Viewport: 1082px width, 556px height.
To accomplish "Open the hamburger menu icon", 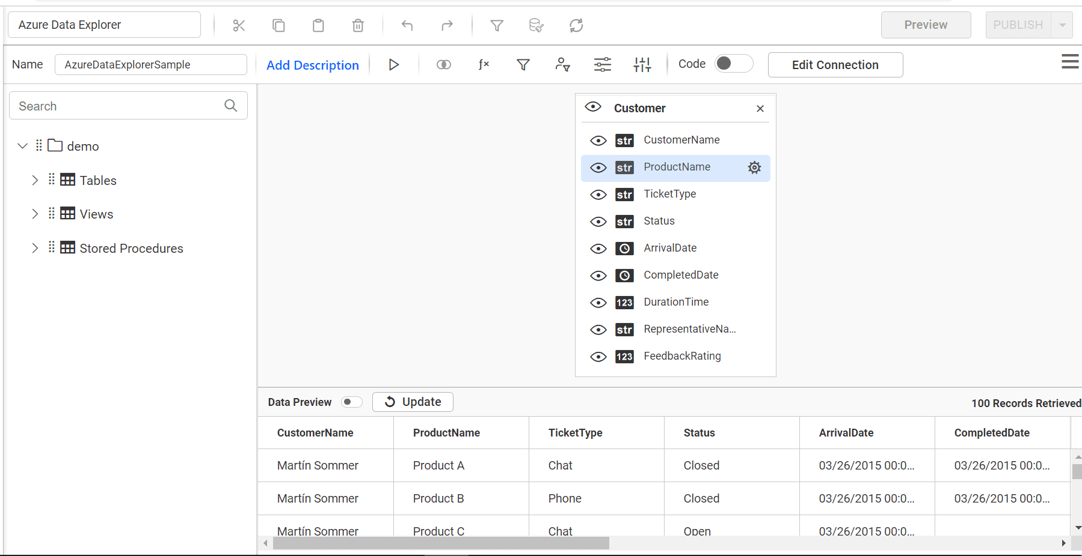I will click(1070, 61).
